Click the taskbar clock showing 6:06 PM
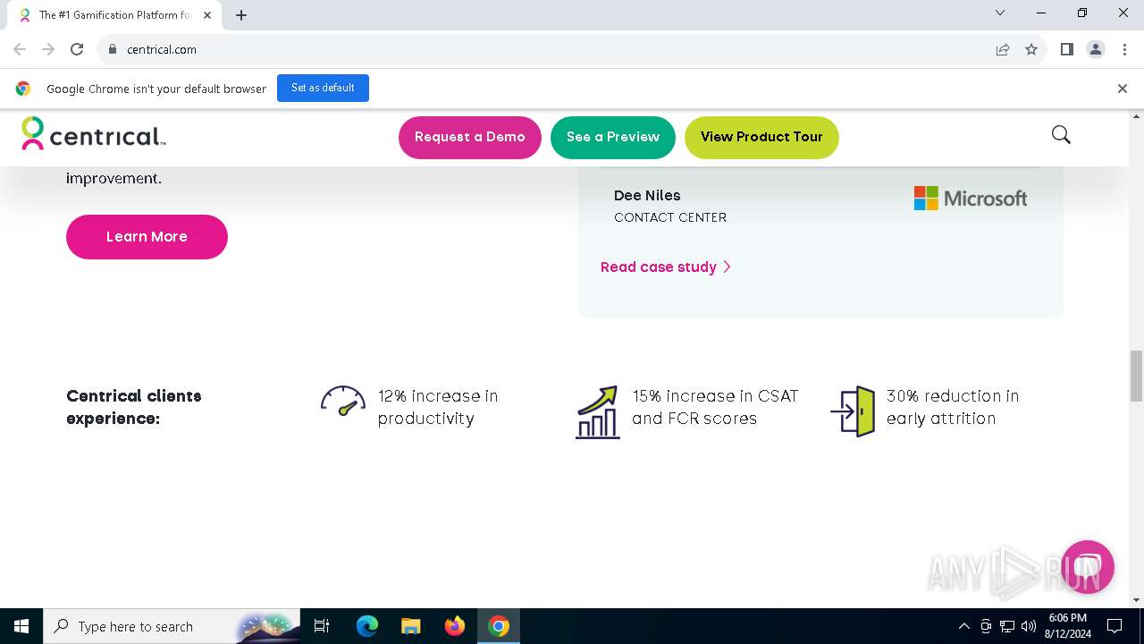This screenshot has width=1144, height=644. coord(1067,626)
